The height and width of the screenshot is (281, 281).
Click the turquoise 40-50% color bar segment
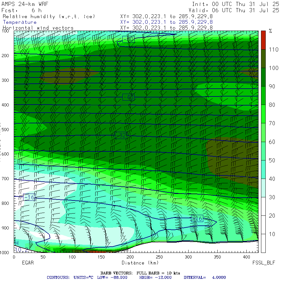click(263, 169)
